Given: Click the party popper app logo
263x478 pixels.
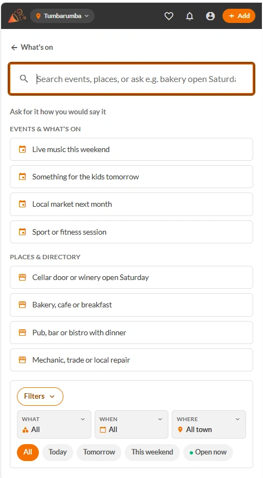Looking at the screenshot, I should [x=15, y=16].
